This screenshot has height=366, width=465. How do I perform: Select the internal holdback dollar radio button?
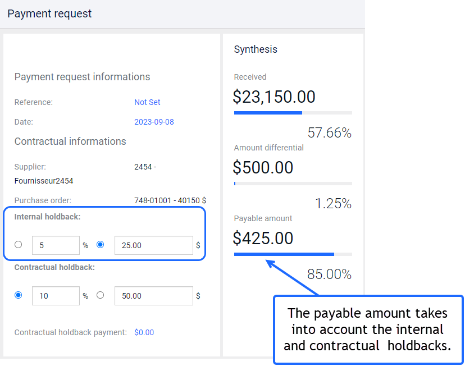coord(100,245)
